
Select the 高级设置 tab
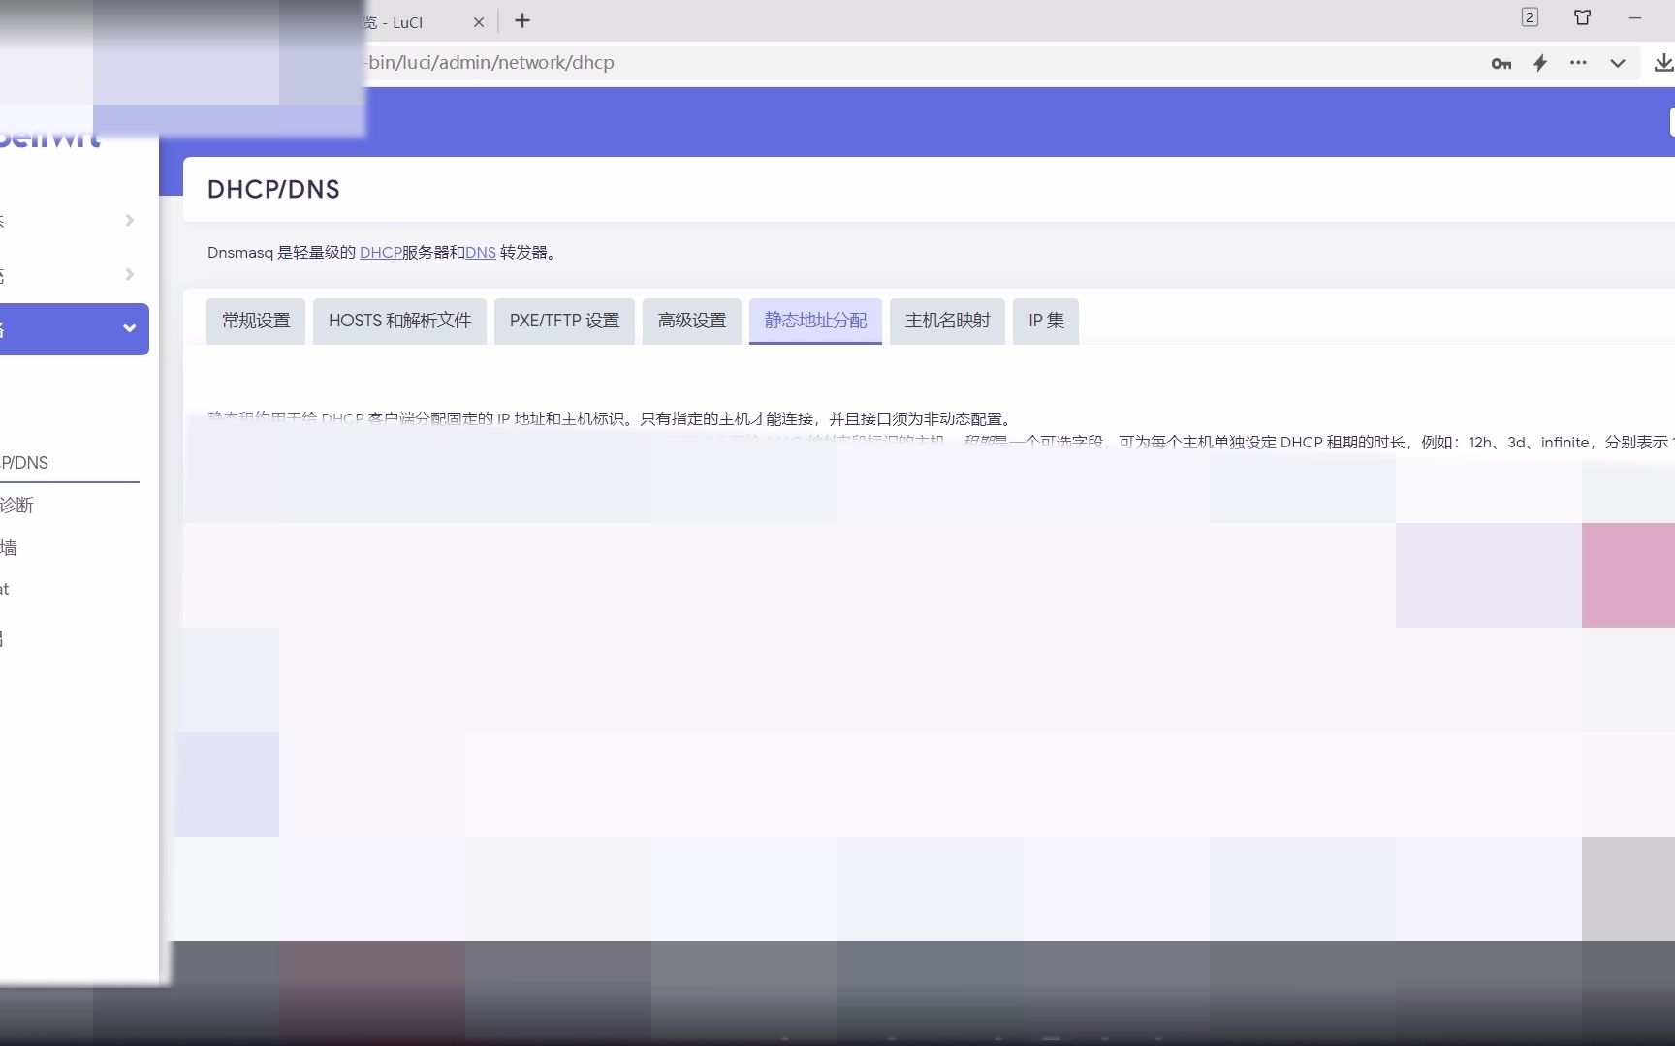(692, 321)
